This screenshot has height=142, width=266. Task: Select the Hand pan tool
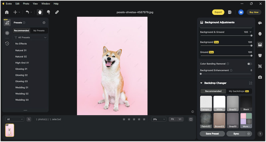tap(40, 12)
